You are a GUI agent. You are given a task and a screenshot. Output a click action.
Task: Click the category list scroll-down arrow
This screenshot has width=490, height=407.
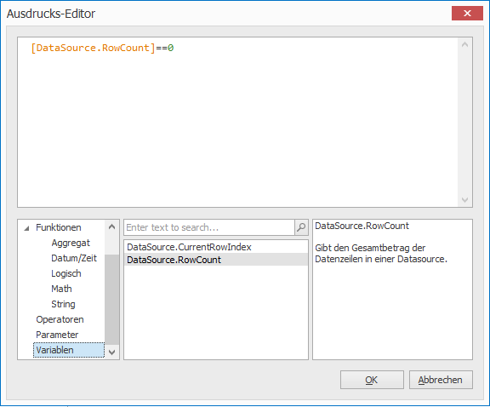coord(112,353)
